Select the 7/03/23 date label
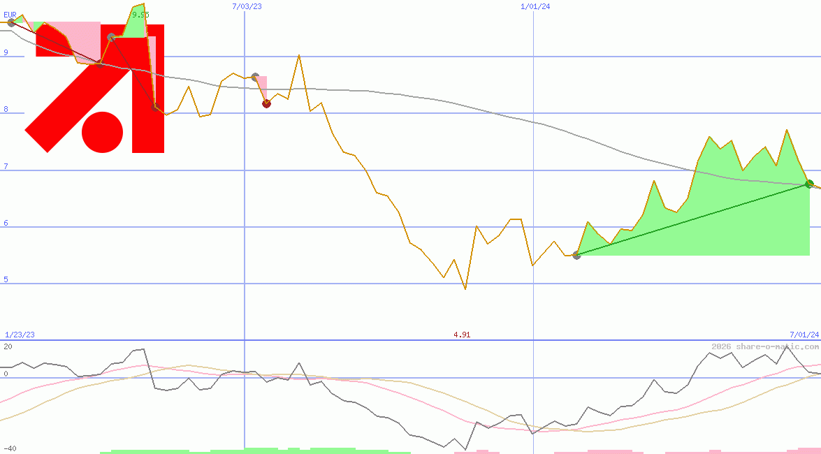 tap(247, 6)
